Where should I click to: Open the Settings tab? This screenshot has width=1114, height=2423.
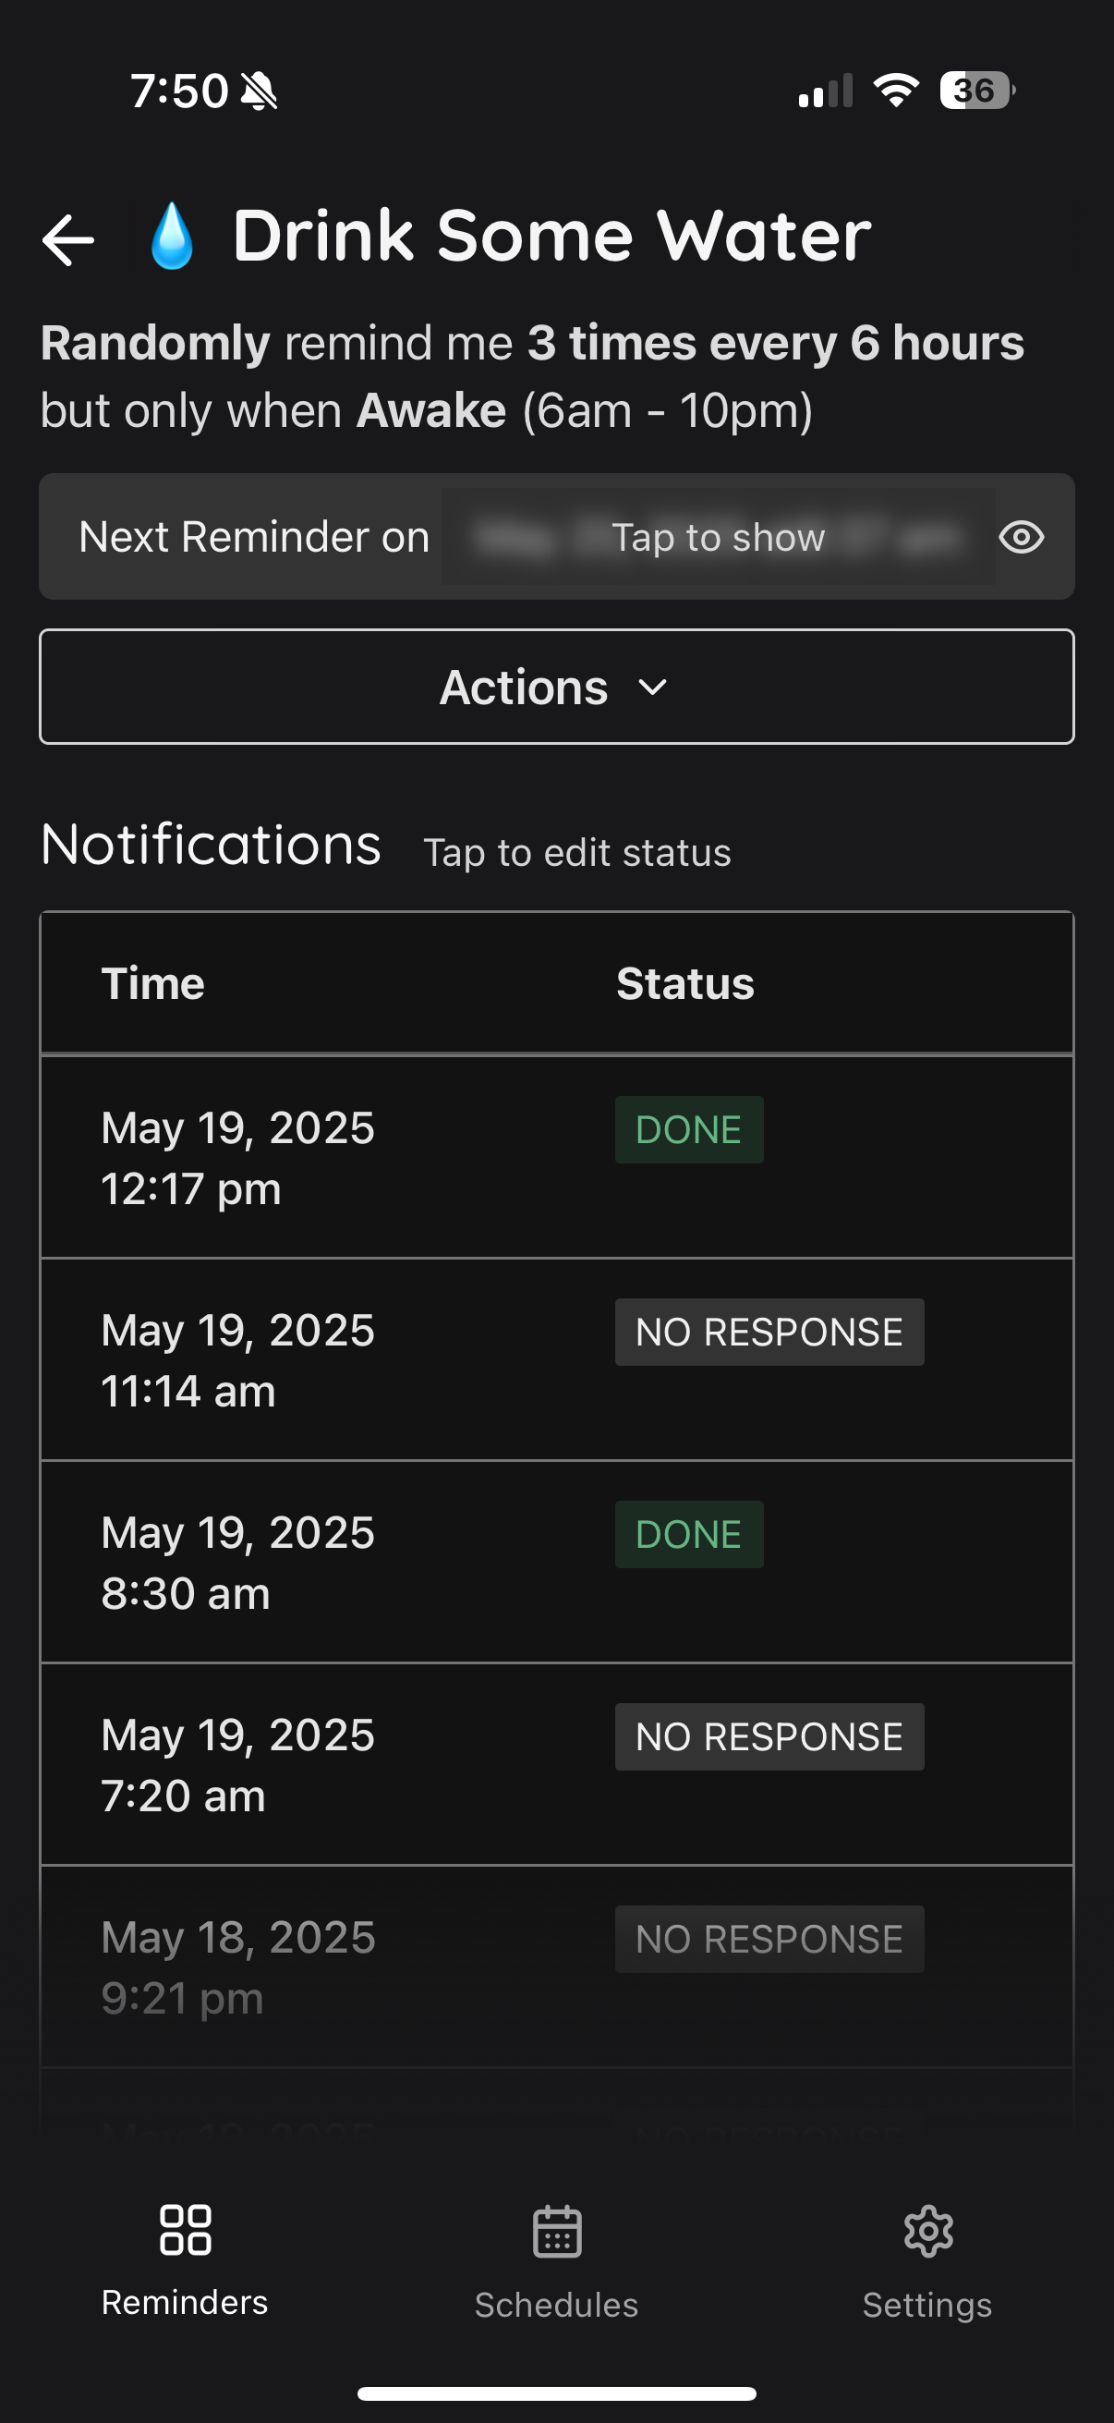(927, 2261)
